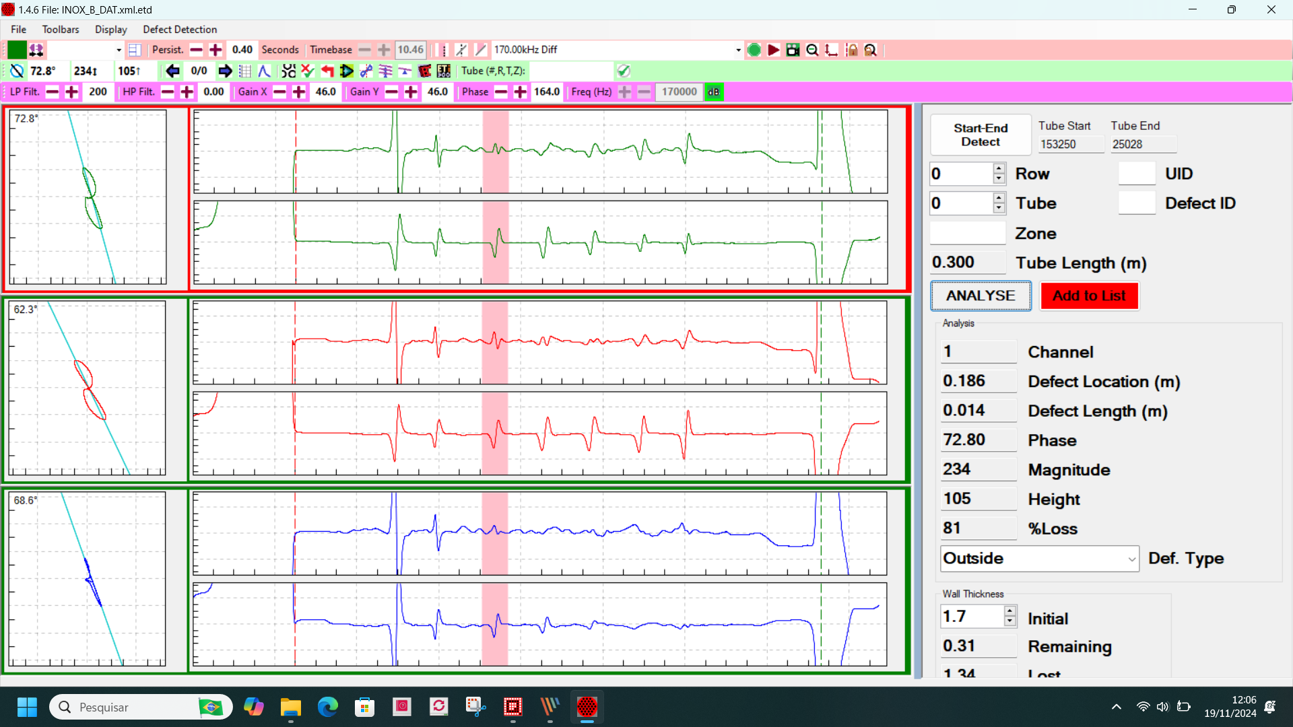Viewport: 1293px width, 727px height.
Task: Click the Tube End value 25028
Action: point(1143,144)
